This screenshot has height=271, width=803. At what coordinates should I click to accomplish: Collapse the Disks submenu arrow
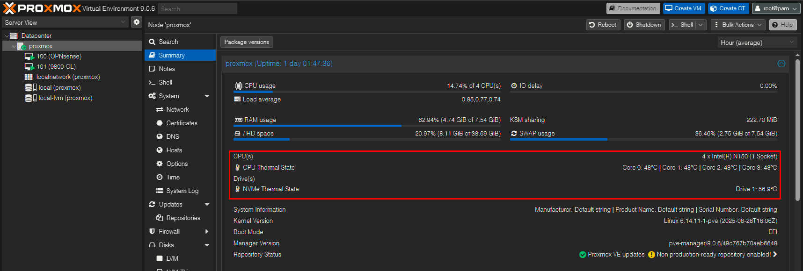click(x=207, y=245)
